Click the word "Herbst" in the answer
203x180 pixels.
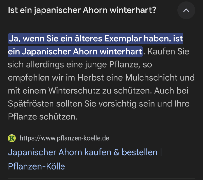click(91, 78)
